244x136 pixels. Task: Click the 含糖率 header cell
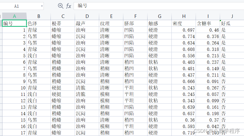tap(208, 23)
